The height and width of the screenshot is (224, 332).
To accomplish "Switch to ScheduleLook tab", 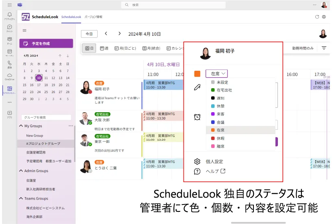I will pos(71,17).
